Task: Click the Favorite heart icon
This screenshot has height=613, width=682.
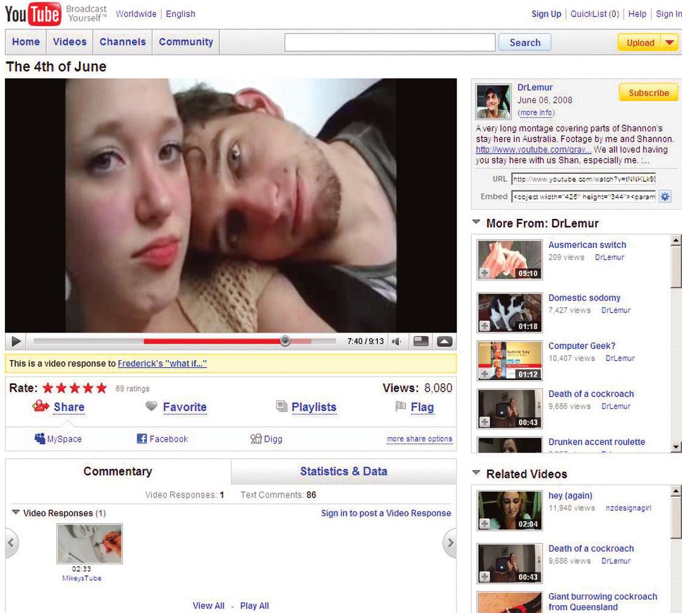Action: (x=151, y=407)
